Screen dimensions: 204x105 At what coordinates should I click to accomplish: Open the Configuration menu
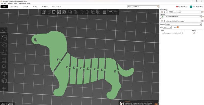tap(22, 4)
